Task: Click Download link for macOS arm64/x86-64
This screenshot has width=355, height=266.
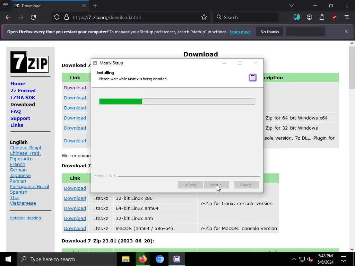Action: (x=75, y=229)
